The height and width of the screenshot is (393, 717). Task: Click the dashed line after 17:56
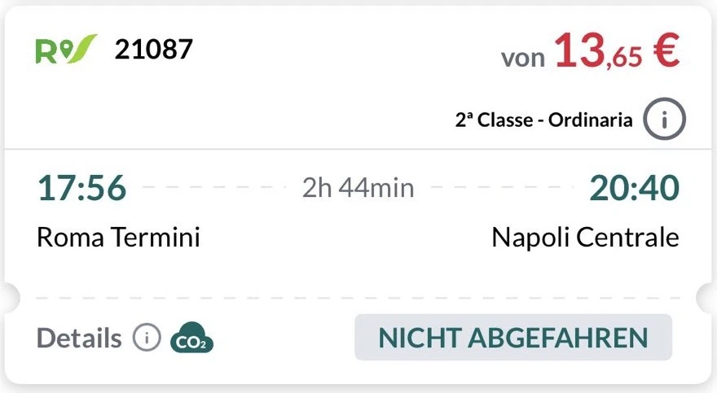[213, 188]
